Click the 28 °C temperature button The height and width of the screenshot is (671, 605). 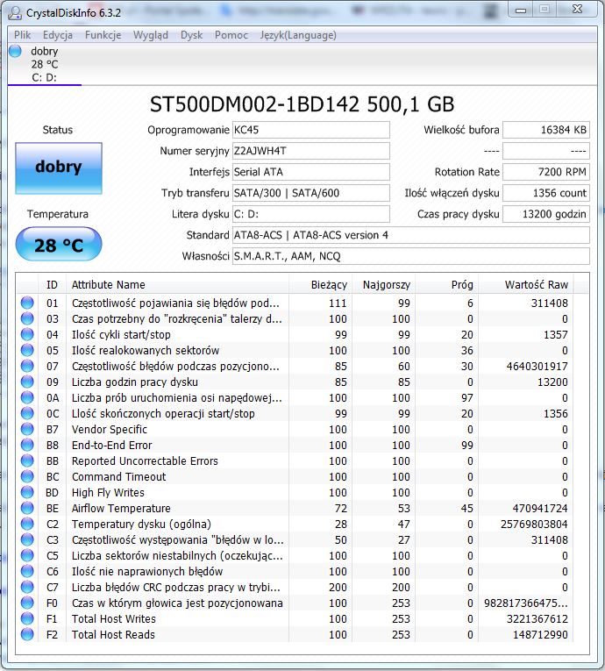(x=59, y=244)
